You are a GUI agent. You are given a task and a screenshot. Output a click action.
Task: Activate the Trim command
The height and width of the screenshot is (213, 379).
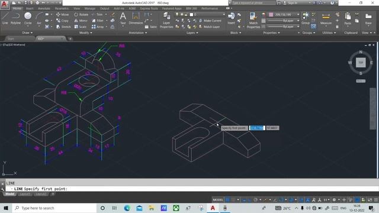(x=97, y=14)
